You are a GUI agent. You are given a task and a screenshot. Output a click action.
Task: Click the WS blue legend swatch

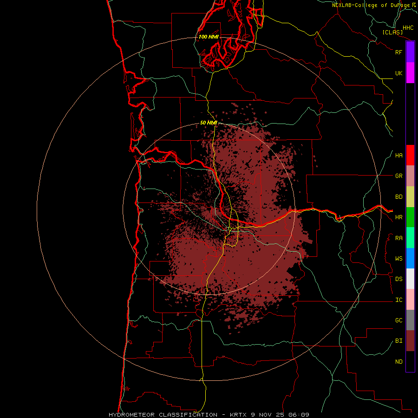click(410, 258)
